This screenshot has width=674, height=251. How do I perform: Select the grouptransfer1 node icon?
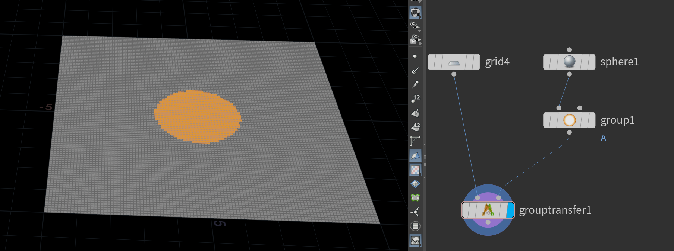tap(488, 210)
